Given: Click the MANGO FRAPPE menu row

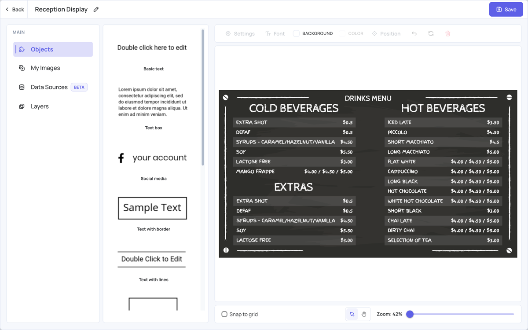Looking at the screenshot, I should point(294,172).
